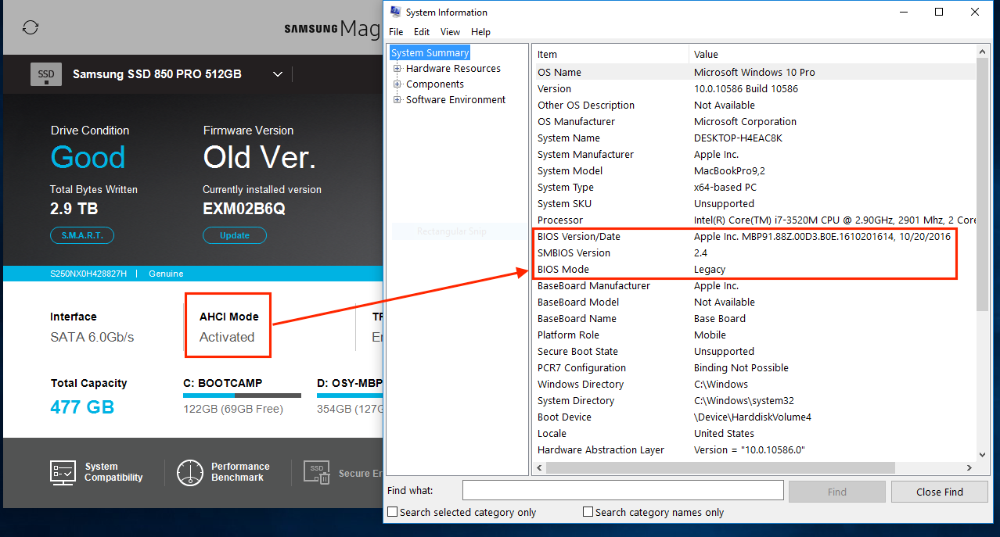The width and height of the screenshot is (1000, 537).
Task: Click the SSD drive icon beside Samsung SSD 850 PRO
Action: [x=46, y=74]
